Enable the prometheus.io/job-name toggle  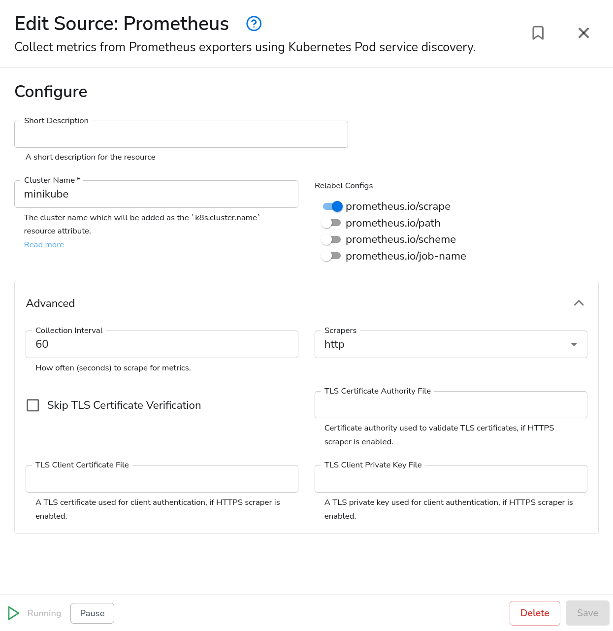(x=331, y=256)
